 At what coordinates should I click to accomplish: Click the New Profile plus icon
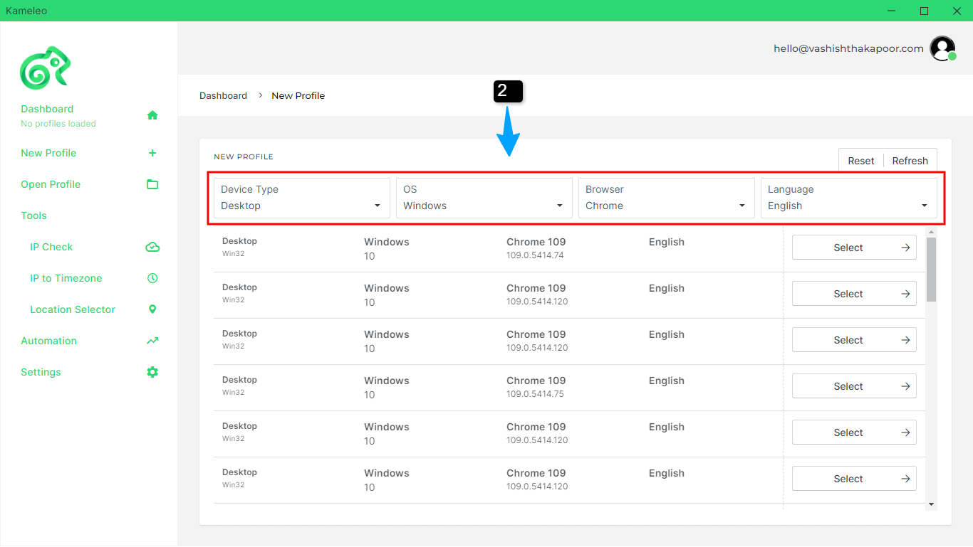pos(152,153)
